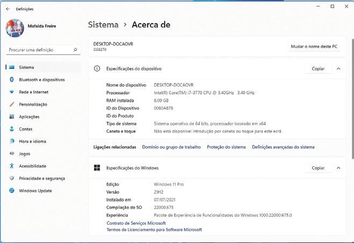Open Contrato de Serviços Microsoft link
Screen dimensions: 354x243
point(136,223)
